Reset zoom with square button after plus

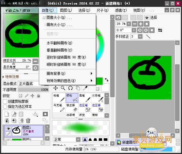coord(147,24)
